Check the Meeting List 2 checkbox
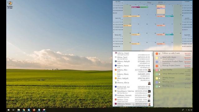The image size is (199, 112). [160, 86]
